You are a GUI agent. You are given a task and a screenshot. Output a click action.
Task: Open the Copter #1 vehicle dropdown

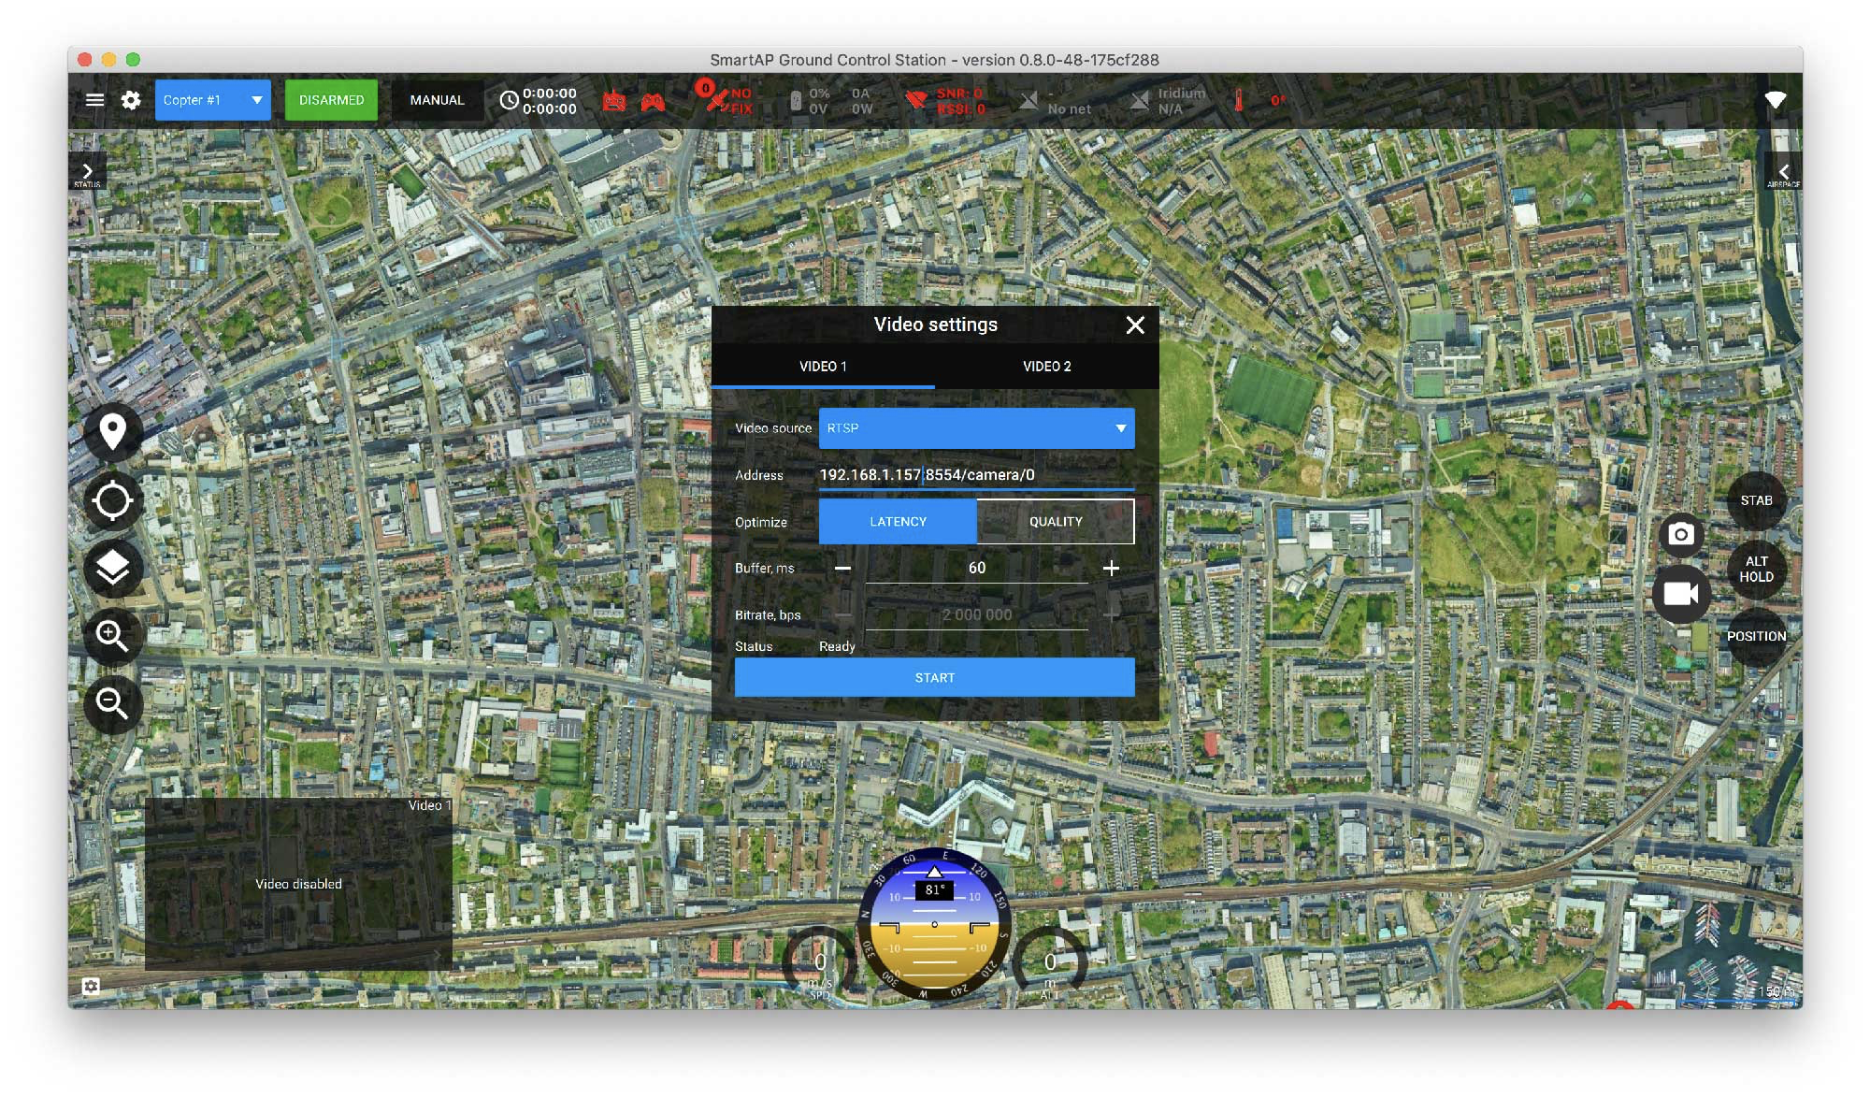[213, 100]
